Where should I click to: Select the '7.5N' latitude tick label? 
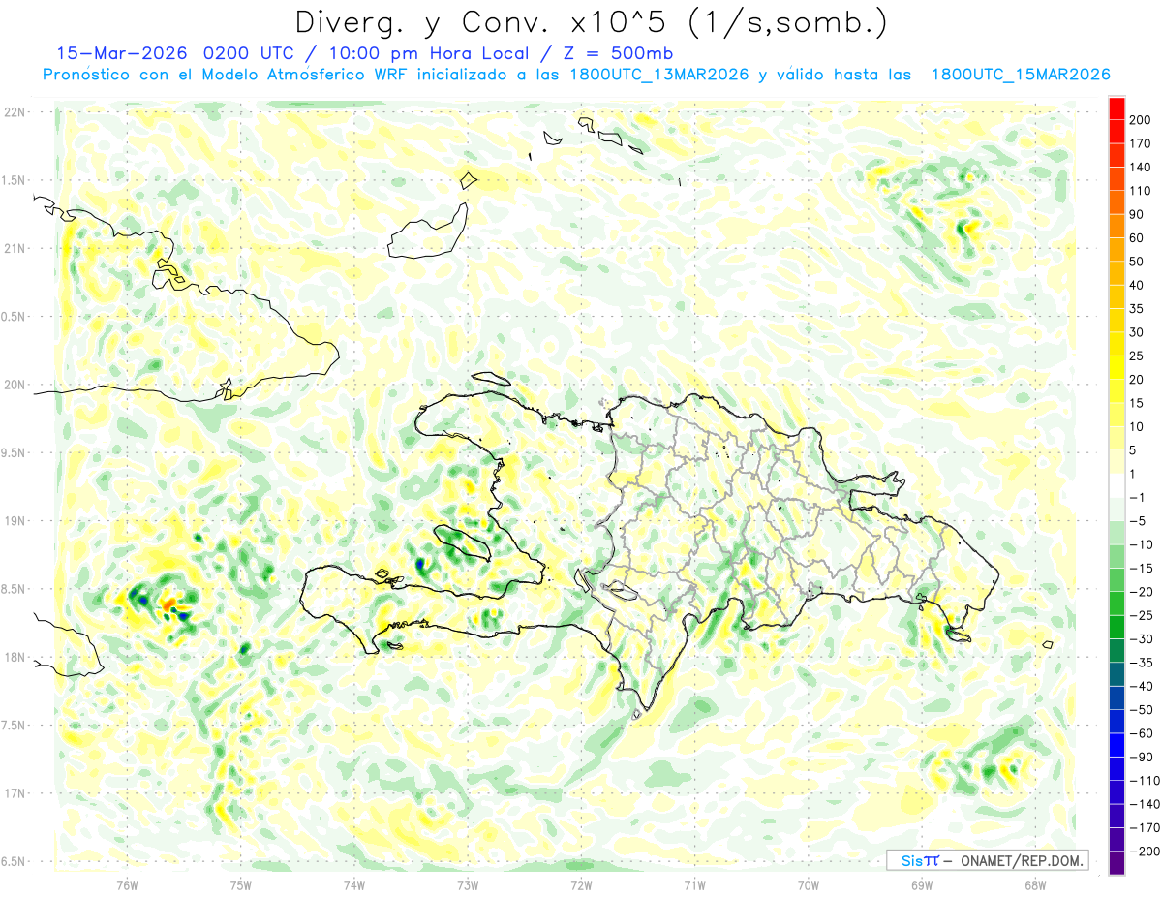point(14,726)
